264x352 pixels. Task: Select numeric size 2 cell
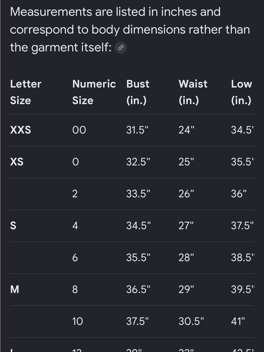point(75,194)
